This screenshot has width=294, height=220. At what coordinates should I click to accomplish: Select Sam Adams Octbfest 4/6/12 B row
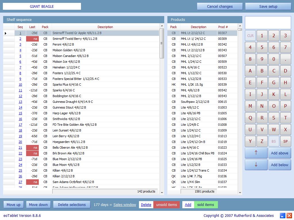coord(81,182)
